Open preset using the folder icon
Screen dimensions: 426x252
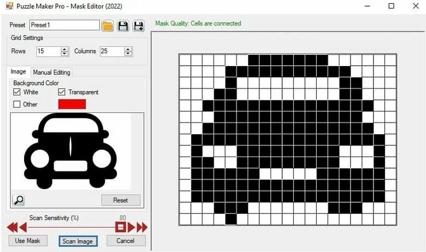click(x=107, y=25)
